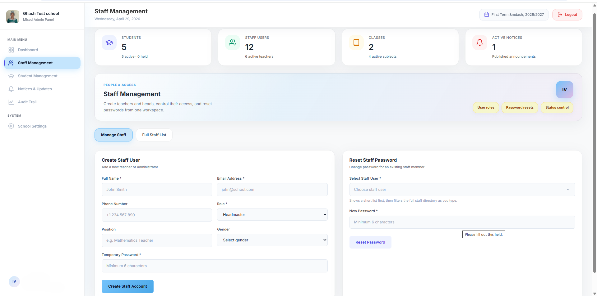Click the Logout button
The height and width of the screenshot is (296, 597).
pyautogui.click(x=567, y=15)
